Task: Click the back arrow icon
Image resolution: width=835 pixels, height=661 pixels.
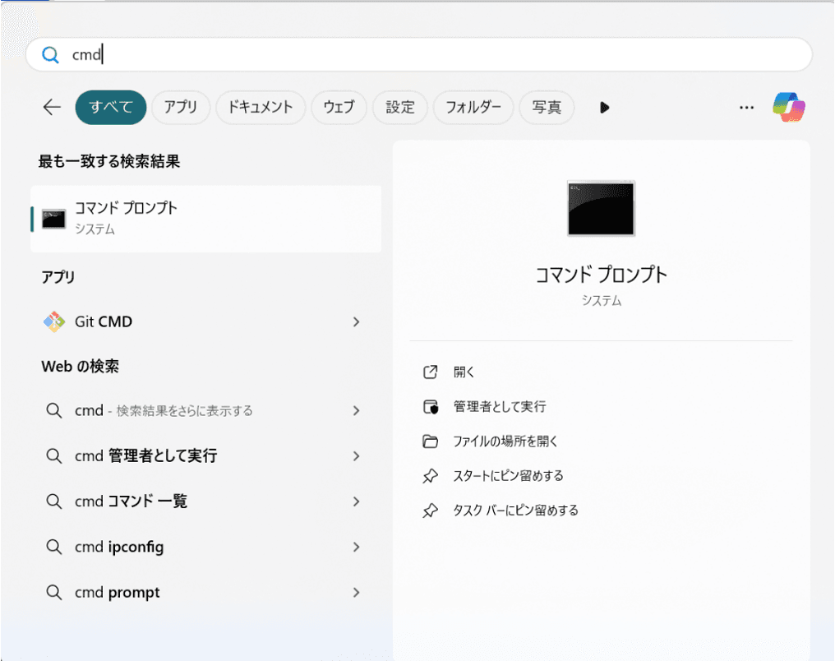Action: [x=52, y=107]
